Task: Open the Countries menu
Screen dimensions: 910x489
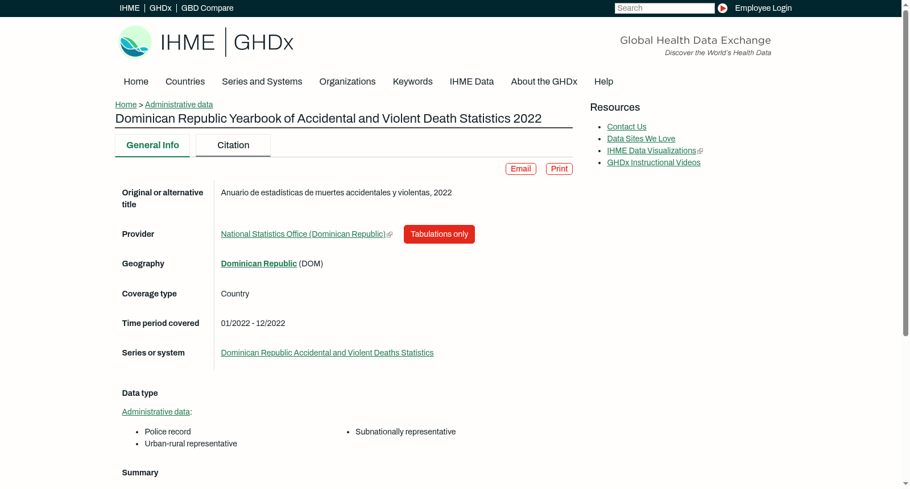Action: pos(185,82)
